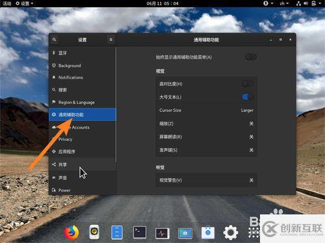Open 屏幕朗读(R) screen reader row
325x243 pixels.
(207, 136)
